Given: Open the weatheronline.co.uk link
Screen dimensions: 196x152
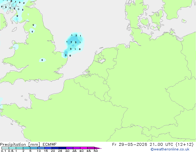Looking at the screenshot, I should tap(170, 149).
